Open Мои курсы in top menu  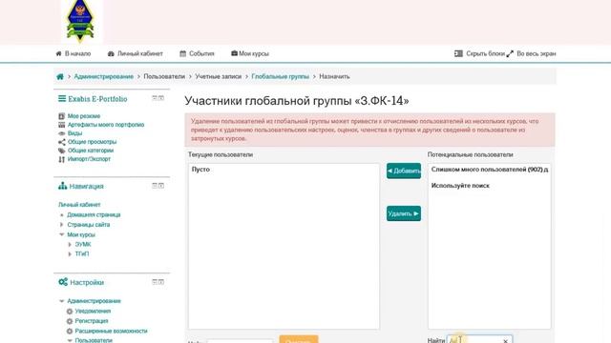(250, 53)
